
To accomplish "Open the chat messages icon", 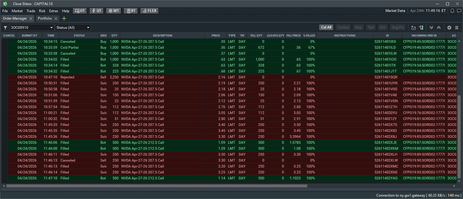I will pos(458,11).
